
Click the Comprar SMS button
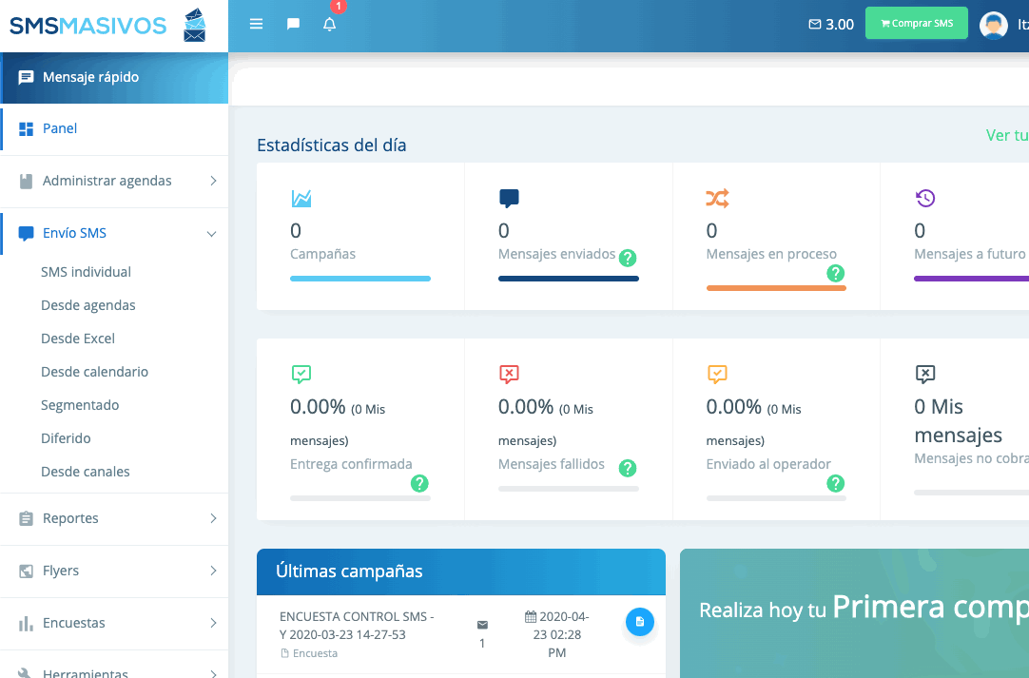tap(916, 23)
